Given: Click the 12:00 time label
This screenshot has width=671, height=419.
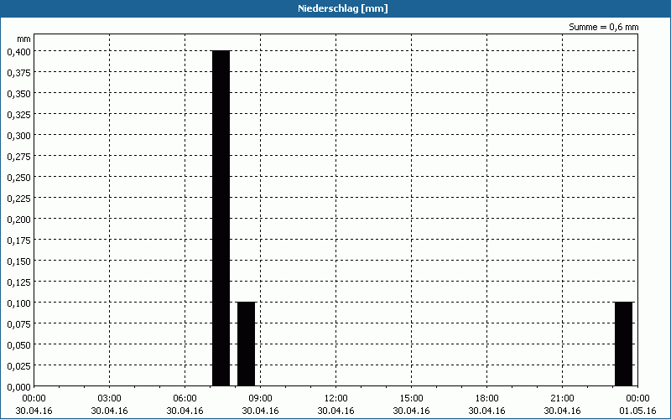Looking at the screenshot, I should tap(336, 399).
